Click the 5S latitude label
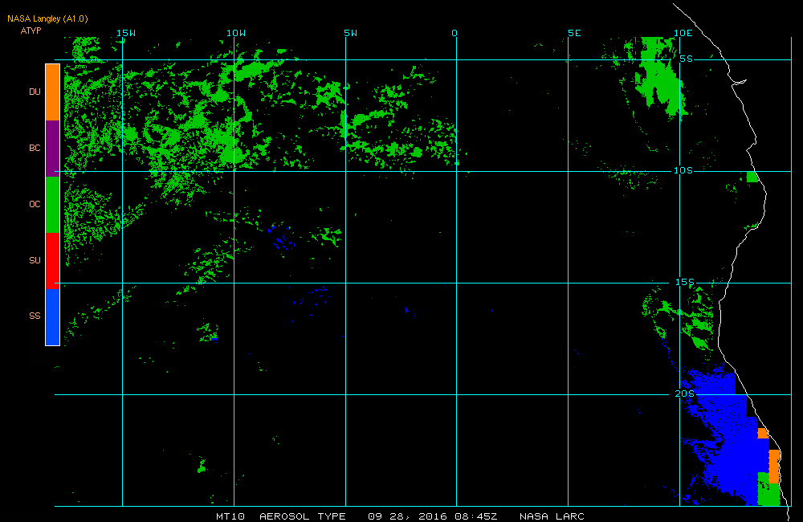This screenshot has width=803, height=522. click(687, 59)
